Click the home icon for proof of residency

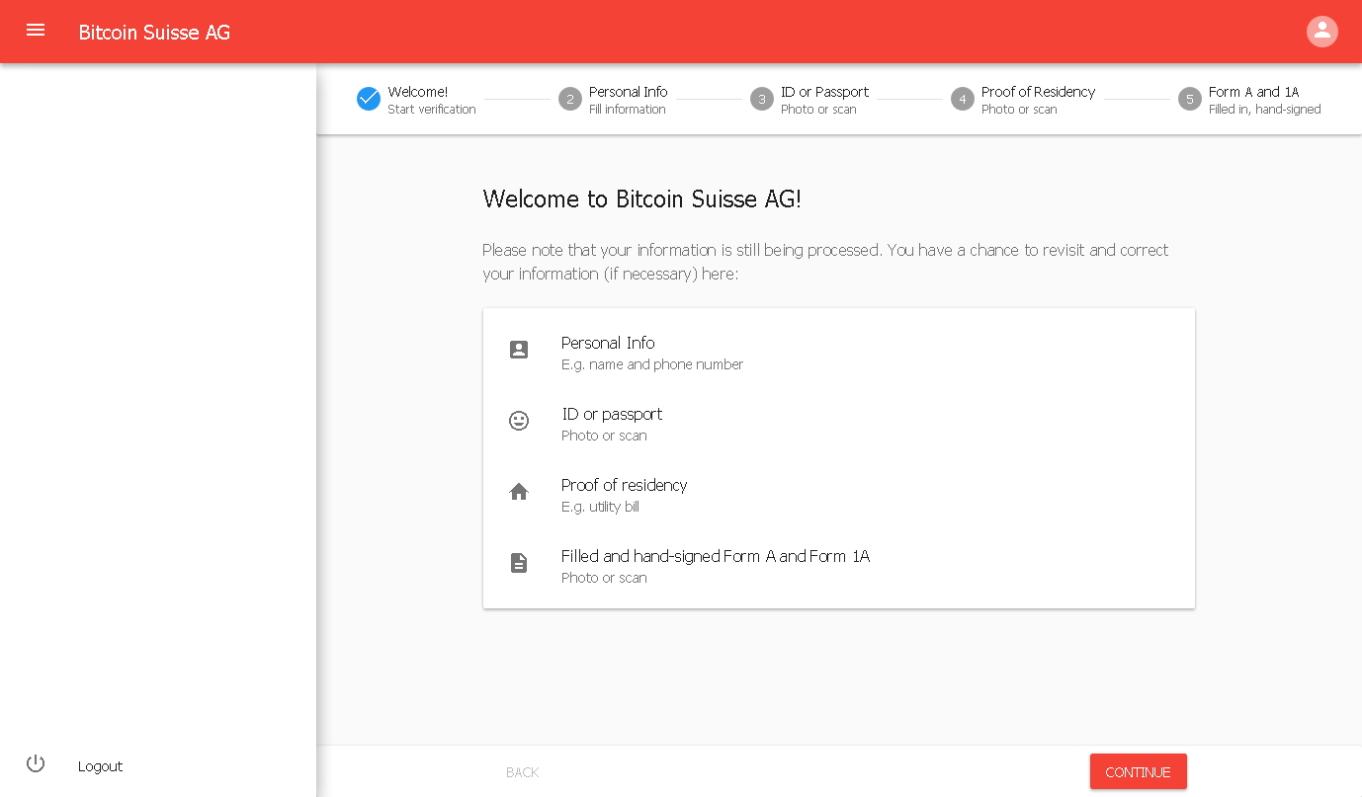click(x=519, y=491)
